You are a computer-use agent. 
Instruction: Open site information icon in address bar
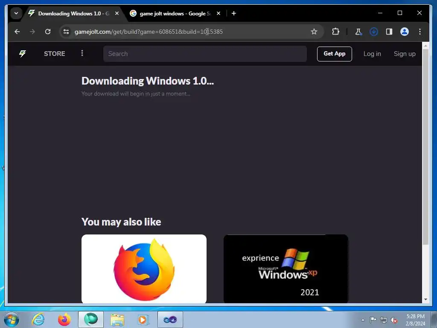66,32
